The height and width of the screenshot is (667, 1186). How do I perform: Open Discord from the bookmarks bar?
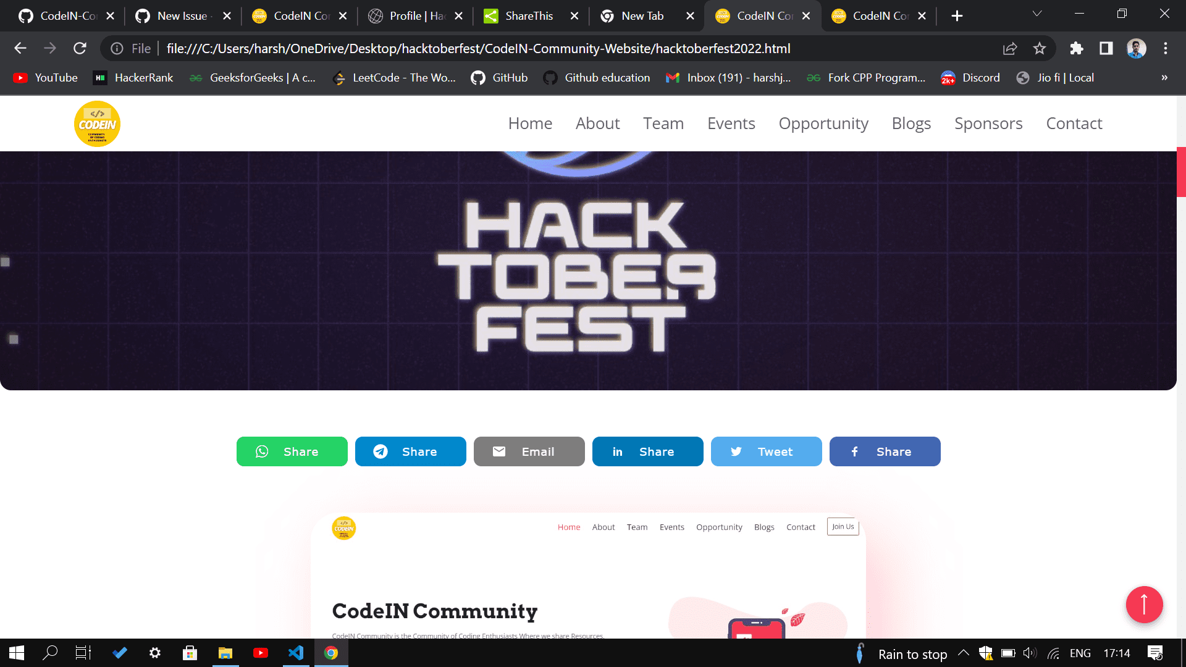(x=970, y=78)
